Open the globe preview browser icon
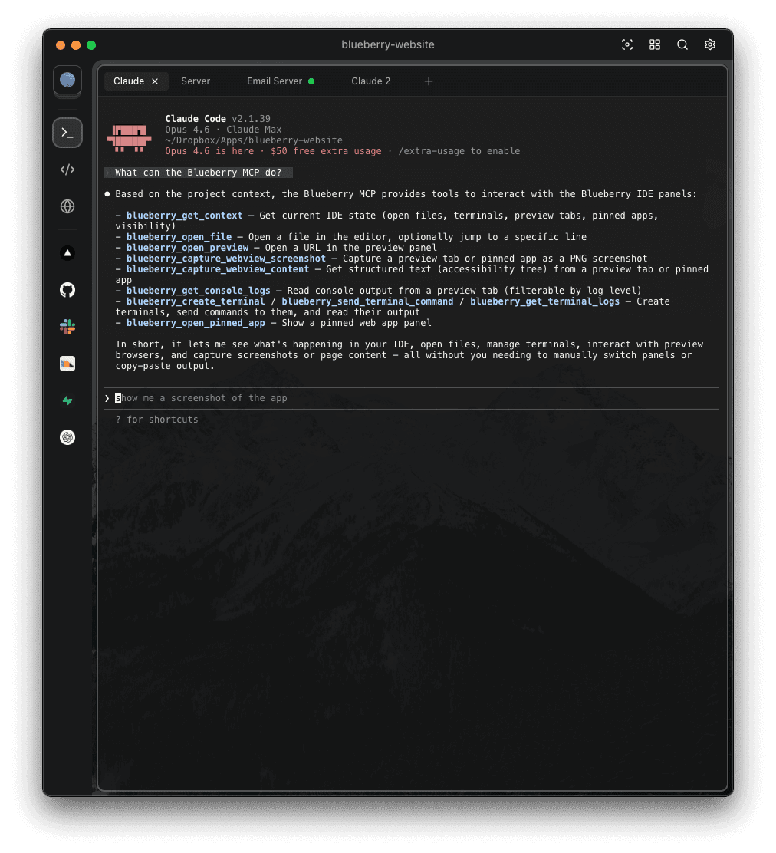 tap(67, 206)
